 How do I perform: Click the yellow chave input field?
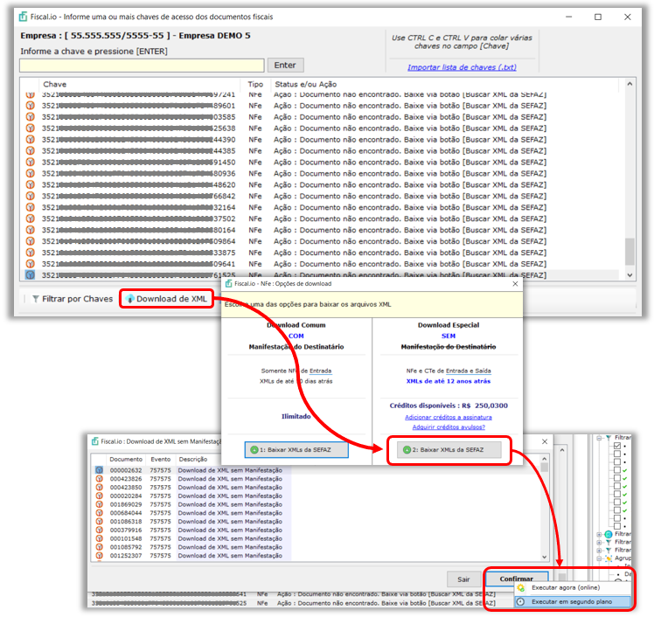pyautogui.click(x=142, y=65)
